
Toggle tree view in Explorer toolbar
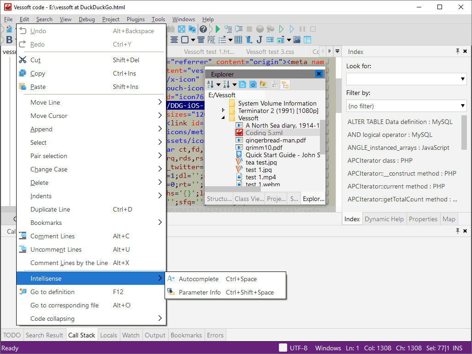(x=285, y=85)
